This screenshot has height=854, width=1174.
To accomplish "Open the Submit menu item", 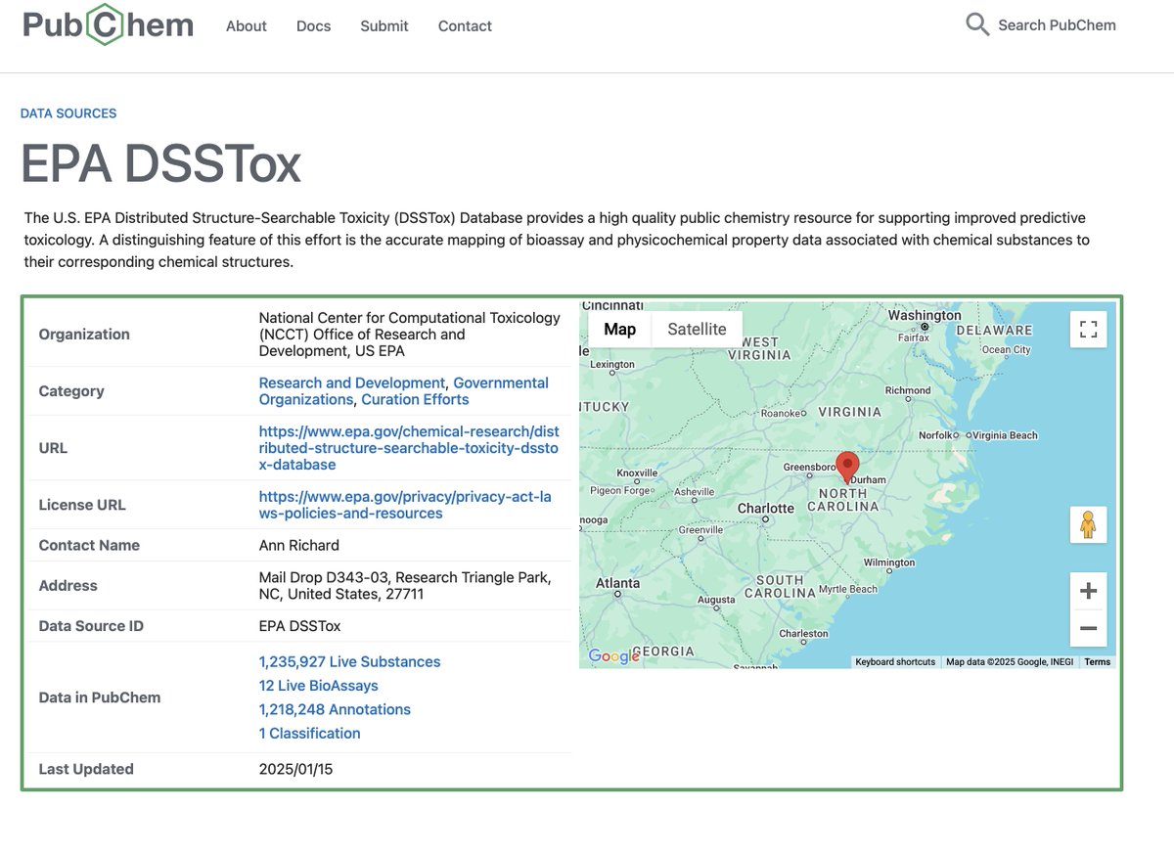I will coord(384,26).
